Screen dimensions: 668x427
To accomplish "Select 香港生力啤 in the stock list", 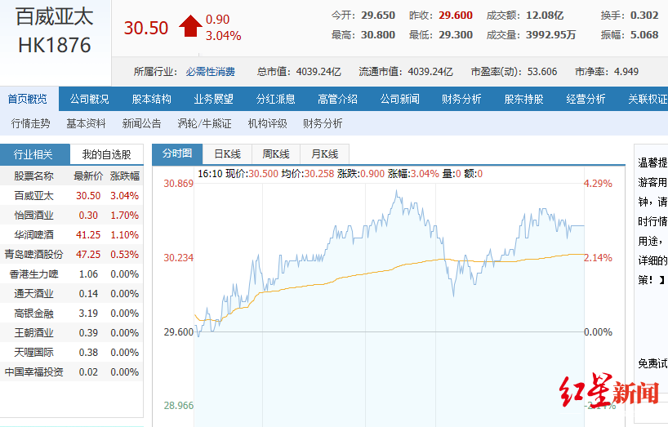I will [x=33, y=274].
